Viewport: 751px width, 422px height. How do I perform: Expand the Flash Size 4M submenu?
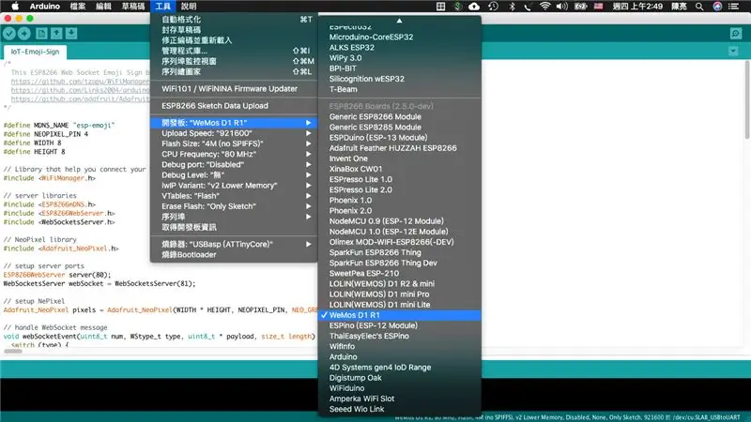tap(234, 144)
